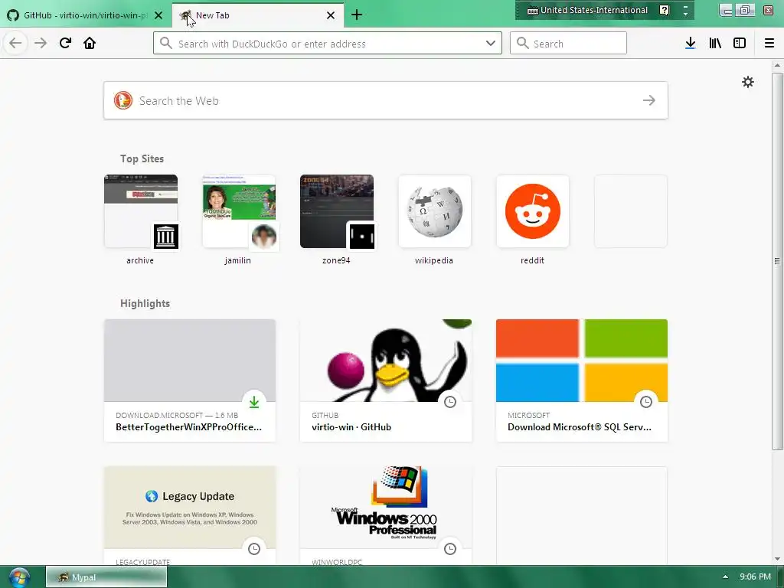Show hidden system tray icons

pos(725,577)
